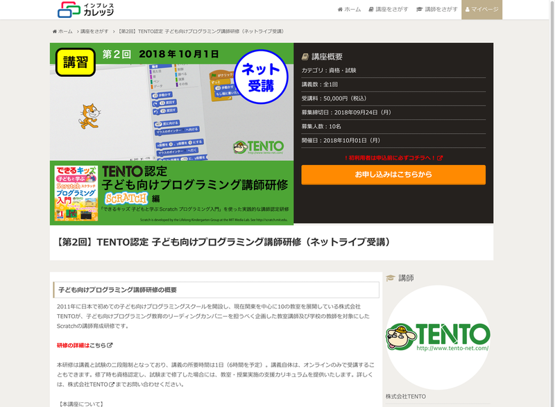Click the course banner image
Image resolution: width=555 pixels, height=407 pixels.
[171, 134]
